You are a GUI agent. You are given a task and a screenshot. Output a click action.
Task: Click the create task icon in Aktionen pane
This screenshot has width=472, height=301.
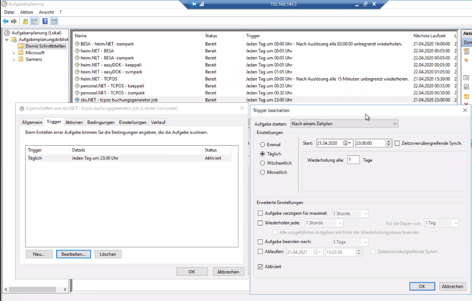click(466, 60)
